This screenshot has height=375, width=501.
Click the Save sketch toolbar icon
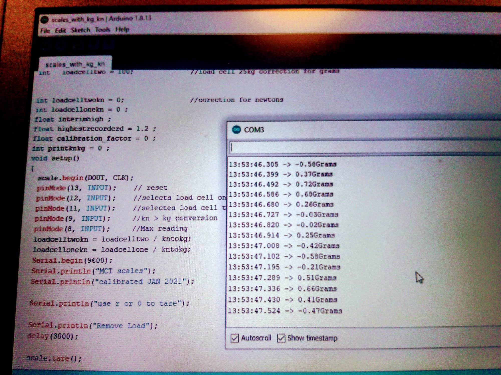click(108, 44)
